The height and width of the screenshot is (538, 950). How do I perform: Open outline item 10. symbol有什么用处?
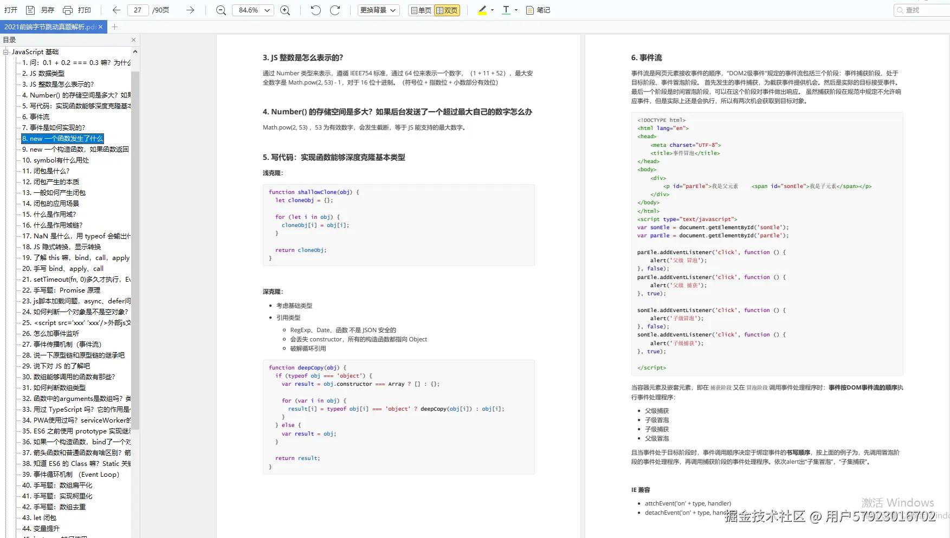pyautogui.click(x=55, y=160)
